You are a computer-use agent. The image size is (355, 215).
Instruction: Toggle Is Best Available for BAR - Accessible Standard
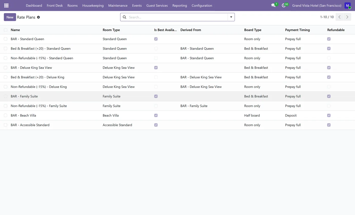pyautogui.click(x=156, y=125)
